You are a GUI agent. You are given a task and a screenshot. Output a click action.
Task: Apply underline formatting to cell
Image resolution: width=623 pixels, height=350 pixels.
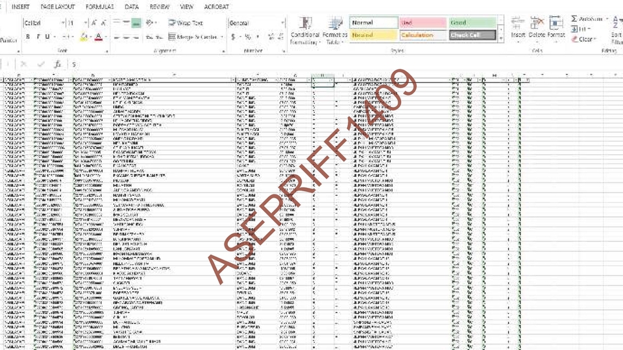pyautogui.click(x=47, y=37)
